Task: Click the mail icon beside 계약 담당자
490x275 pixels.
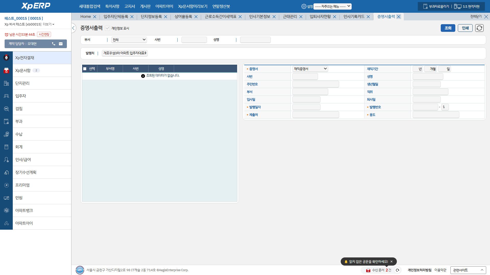Action: click(61, 44)
